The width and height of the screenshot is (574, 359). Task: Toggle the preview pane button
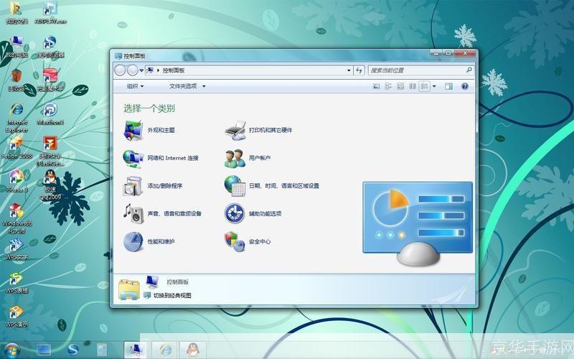click(448, 86)
